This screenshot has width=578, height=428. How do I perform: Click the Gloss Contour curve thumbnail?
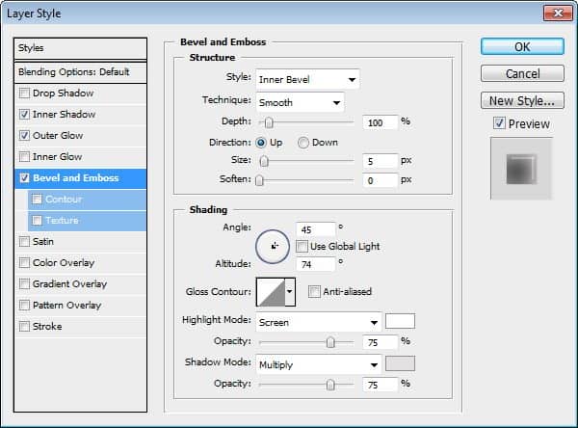coord(271,292)
